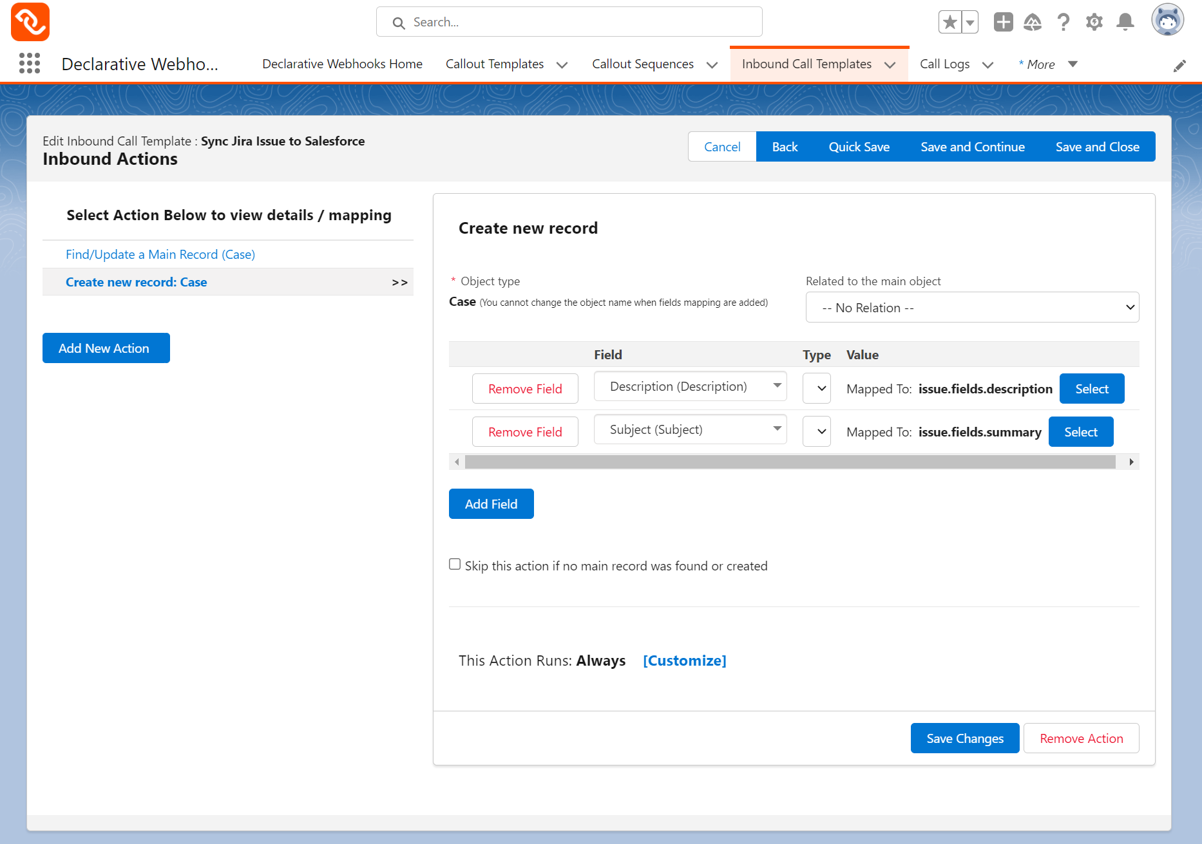Expand the favorites list dropdown arrow
The image size is (1202, 844).
coord(969,23)
